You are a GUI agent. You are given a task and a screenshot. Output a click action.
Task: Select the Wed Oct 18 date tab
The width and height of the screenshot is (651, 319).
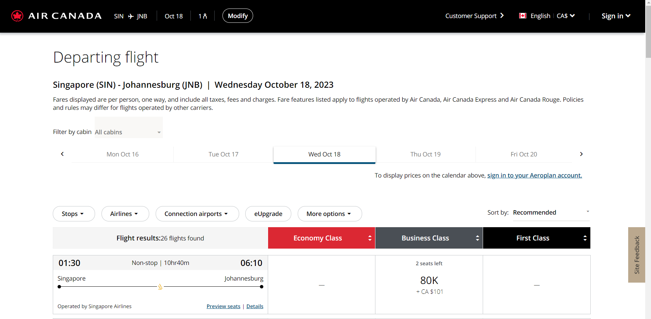[x=324, y=154]
